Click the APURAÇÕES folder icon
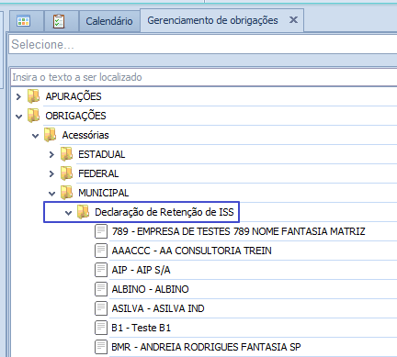397x357 pixels. click(x=33, y=96)
